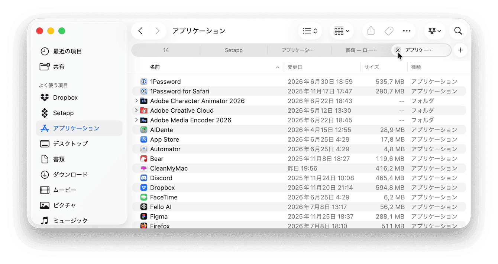
Task: Select the Adobe Character Animator folder icon
Action: tap(144, 101)
